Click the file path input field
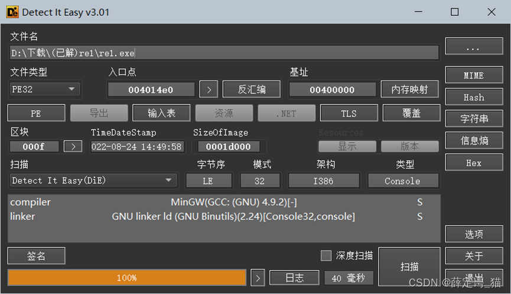Screen dimensions: 511x294 click(224, 52)
